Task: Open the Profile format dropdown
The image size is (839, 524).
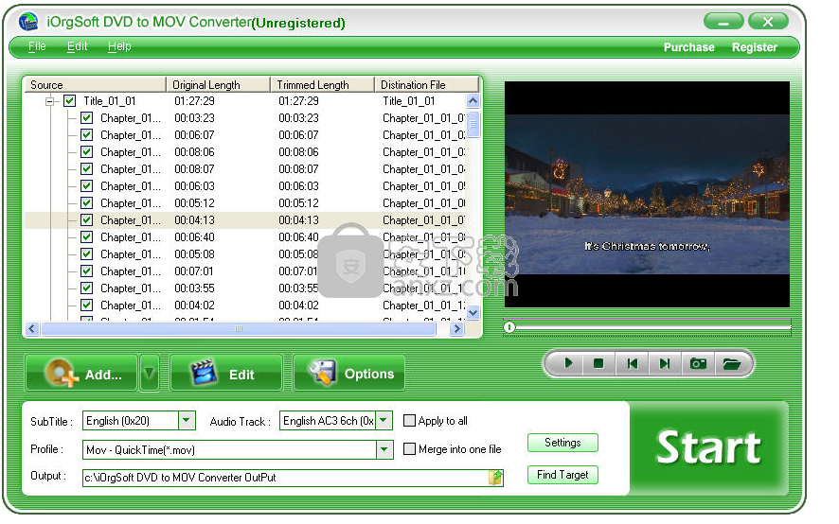Action: click(x=384, y=449)
